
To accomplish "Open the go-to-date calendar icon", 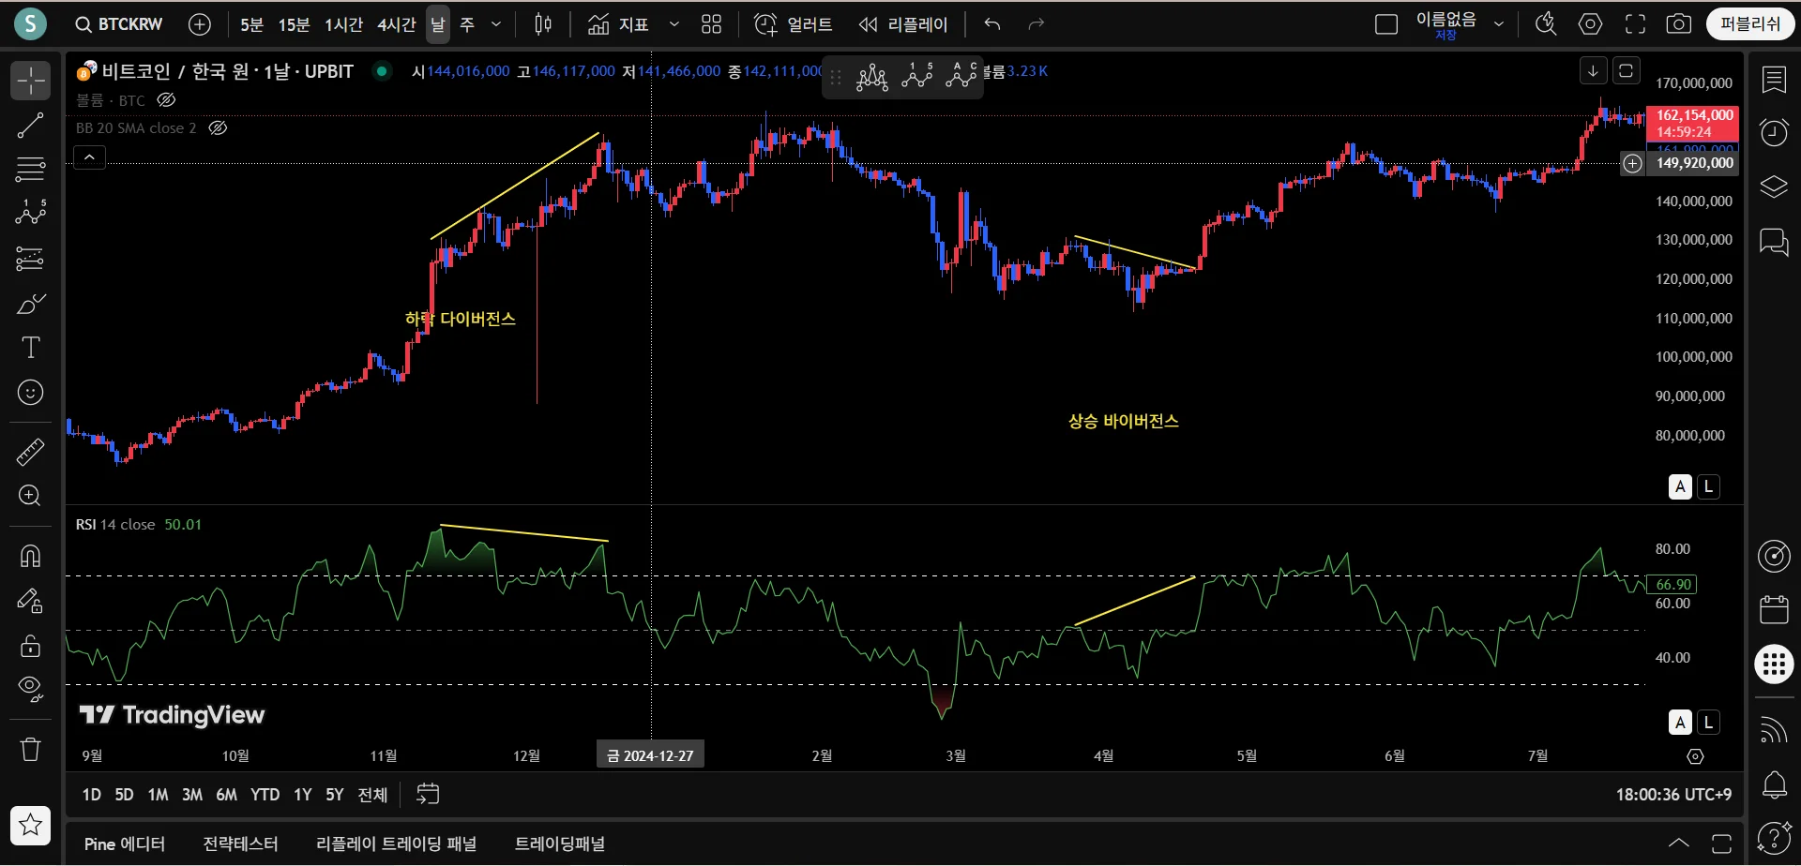I will coord(428,794).
